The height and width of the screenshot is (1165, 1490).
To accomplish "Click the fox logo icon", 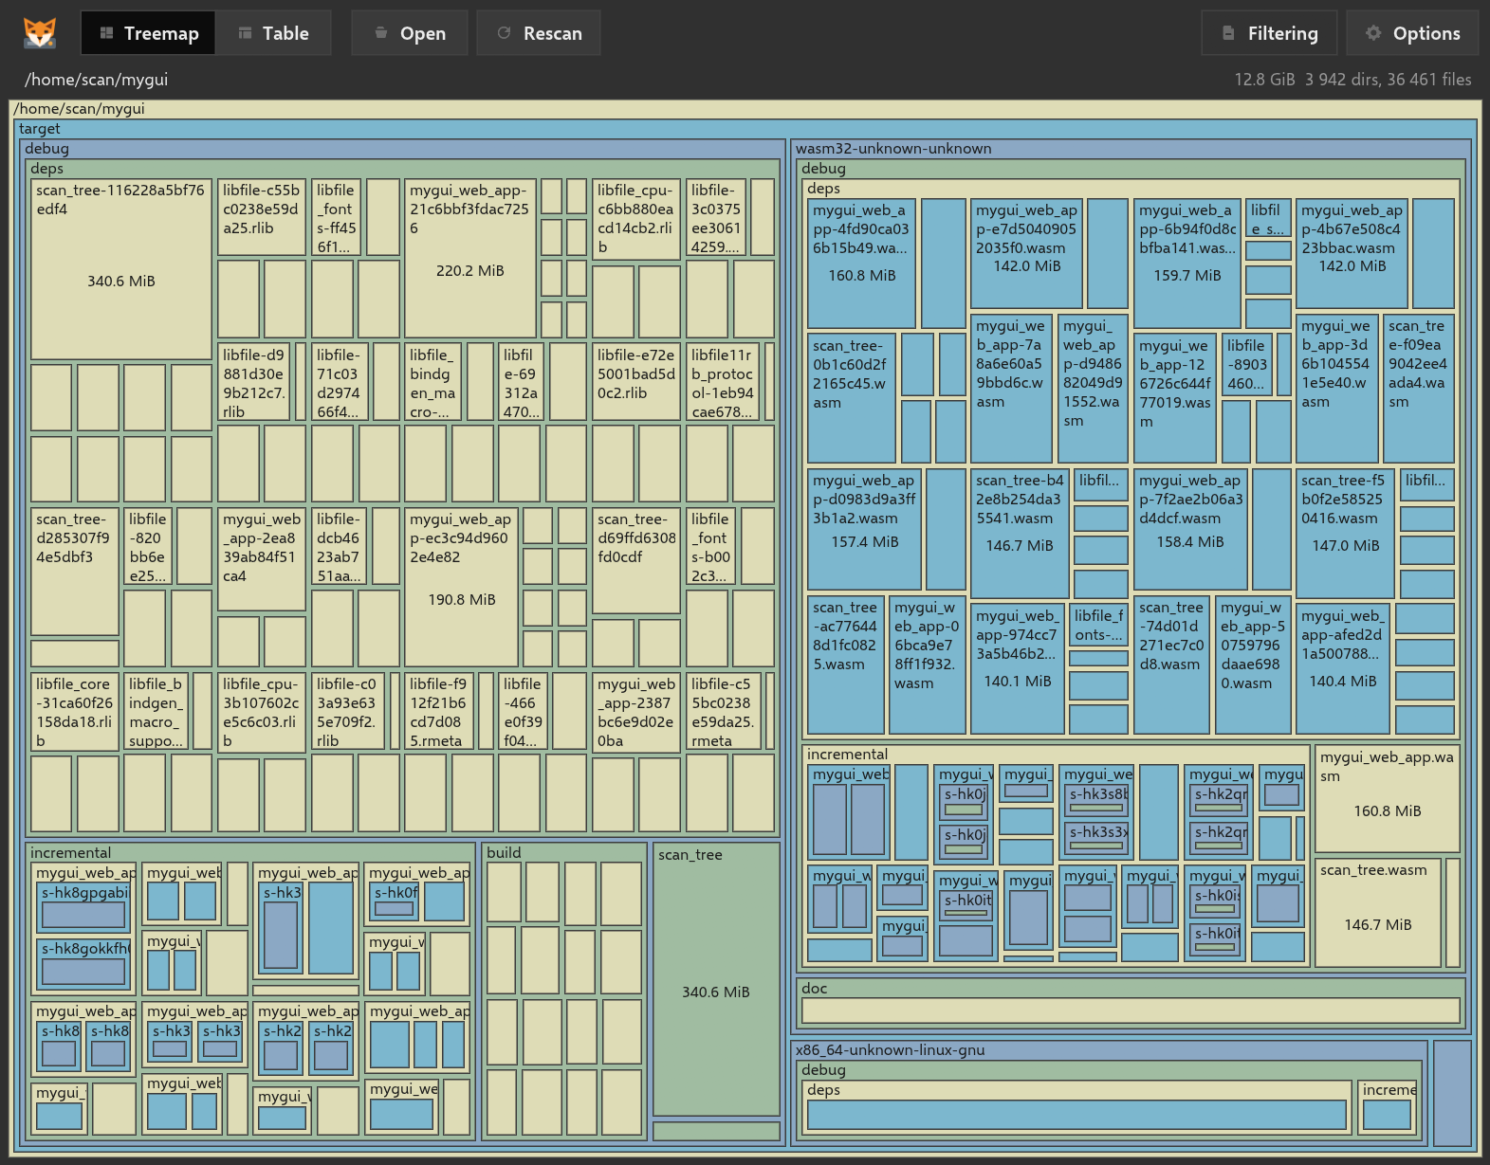I will [40, 33].
